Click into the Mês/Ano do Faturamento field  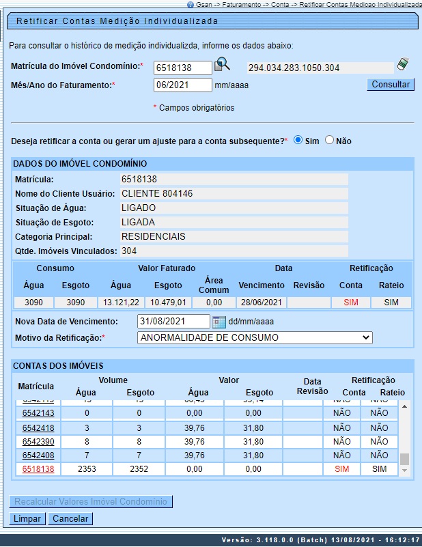tap(183, 85)
